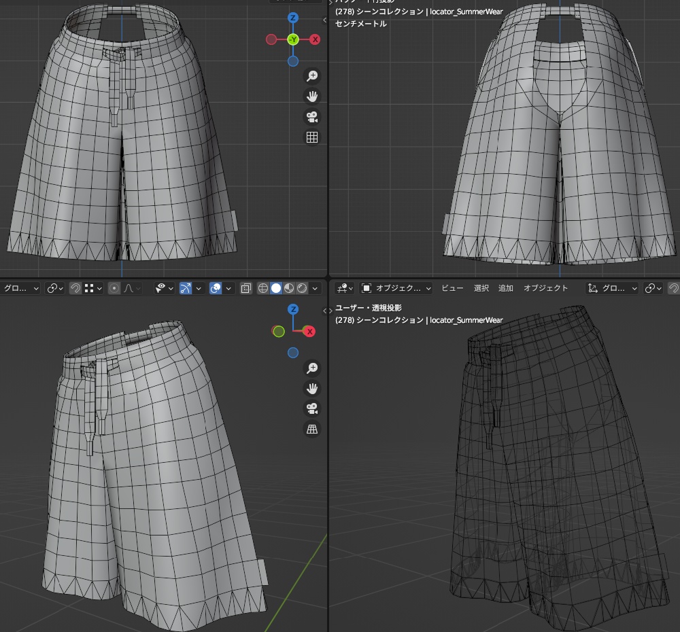Click the Z axis on the upper-left viewport gizmo
Viewport: 680px width, 632px height.
pos(293,18)
